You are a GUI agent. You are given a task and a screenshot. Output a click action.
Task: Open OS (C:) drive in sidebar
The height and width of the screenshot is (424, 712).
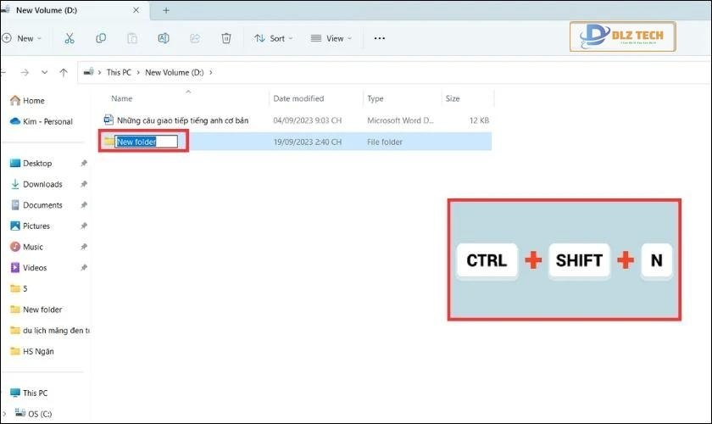pos(37,414)
